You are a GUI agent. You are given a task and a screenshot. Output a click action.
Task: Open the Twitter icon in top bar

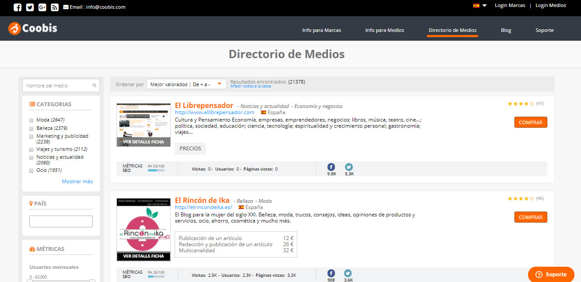click(x=30, y=7)
